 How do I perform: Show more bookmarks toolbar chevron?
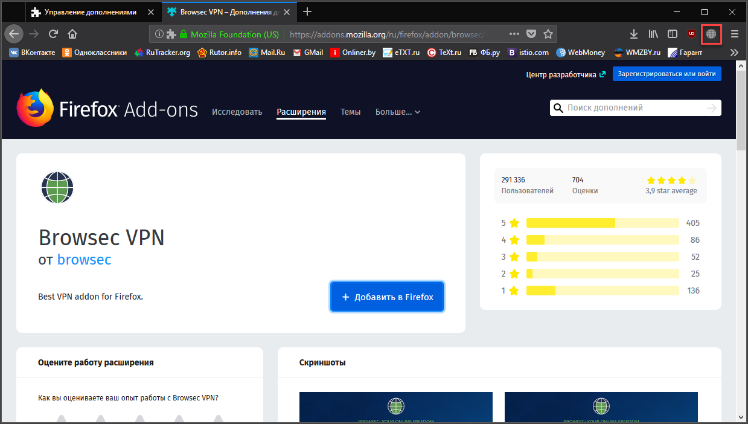[x=734, y=53]
